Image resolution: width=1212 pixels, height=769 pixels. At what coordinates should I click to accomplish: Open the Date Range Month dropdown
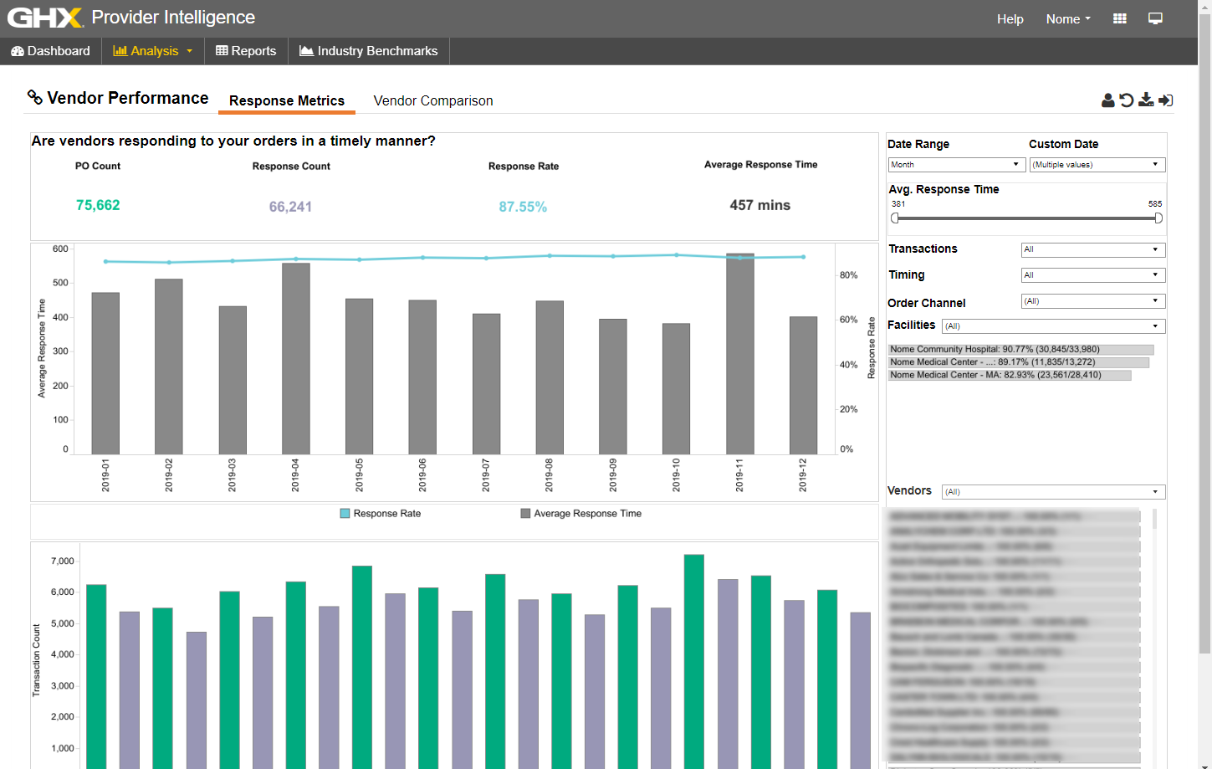pyautogui.click(x=956, y=164)
